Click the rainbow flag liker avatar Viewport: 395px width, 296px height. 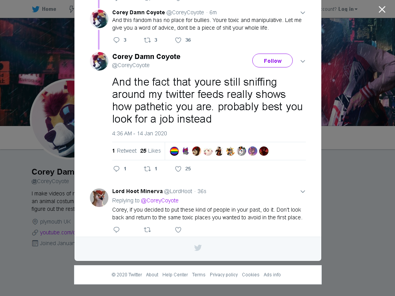[174, 151]
